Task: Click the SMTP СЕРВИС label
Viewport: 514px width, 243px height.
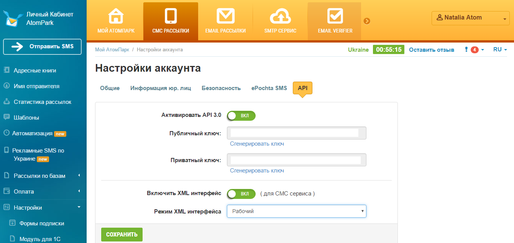Action: tap(280, 31)
